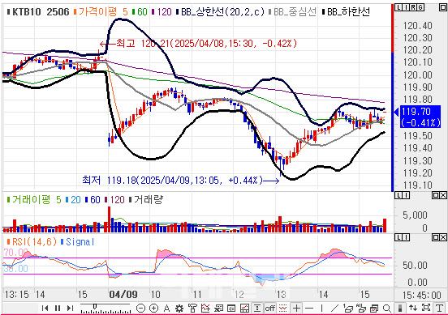The height and width of the screenshot is (315, 448).
Task: Jump to first bar with skip-back button
Action: 45,309
